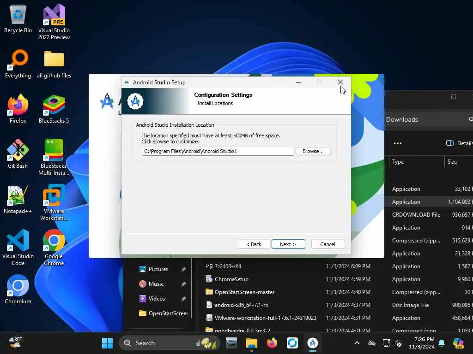This screenshot has width=473, height=354.
Task: Open the Recycle Bin desktop icon
Action: coord(18,18)
